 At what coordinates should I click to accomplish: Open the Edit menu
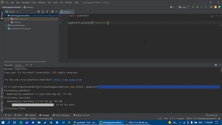tap(12, 2)
